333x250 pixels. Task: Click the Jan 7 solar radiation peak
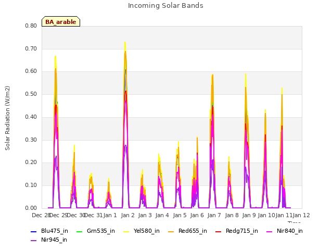coord(212,75)
